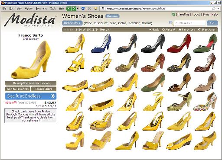222x160 pixels.
Task: Click the ShareThis green icon
Action: 173,14
